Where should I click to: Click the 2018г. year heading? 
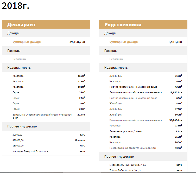click(x=15, y=6)
